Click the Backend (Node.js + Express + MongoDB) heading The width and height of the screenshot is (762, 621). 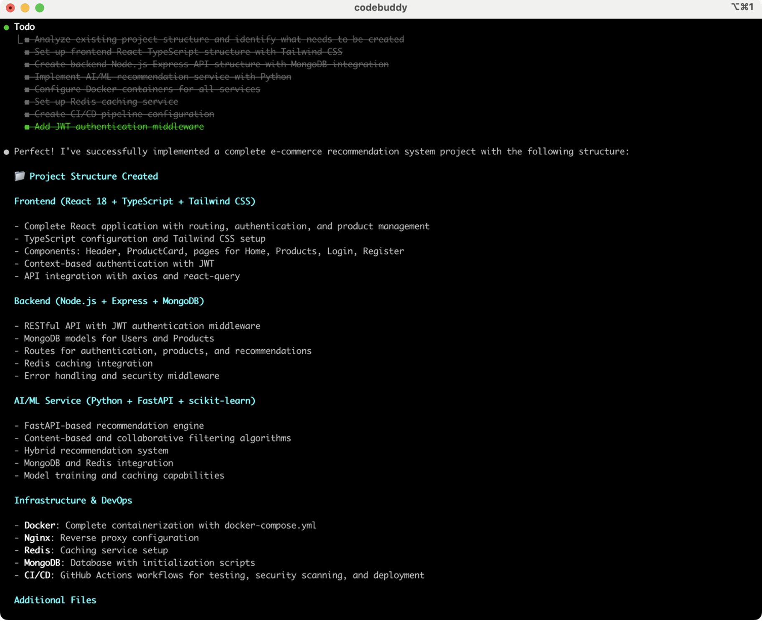pyautogui.click(x=109, y=301)
